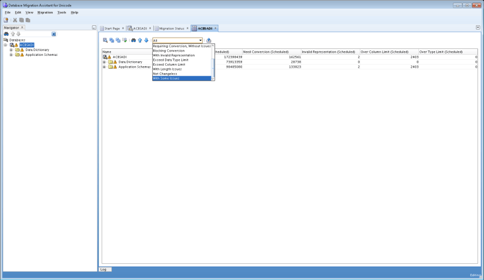Click the blue down arrow in scan toolbar

point(146,40)
